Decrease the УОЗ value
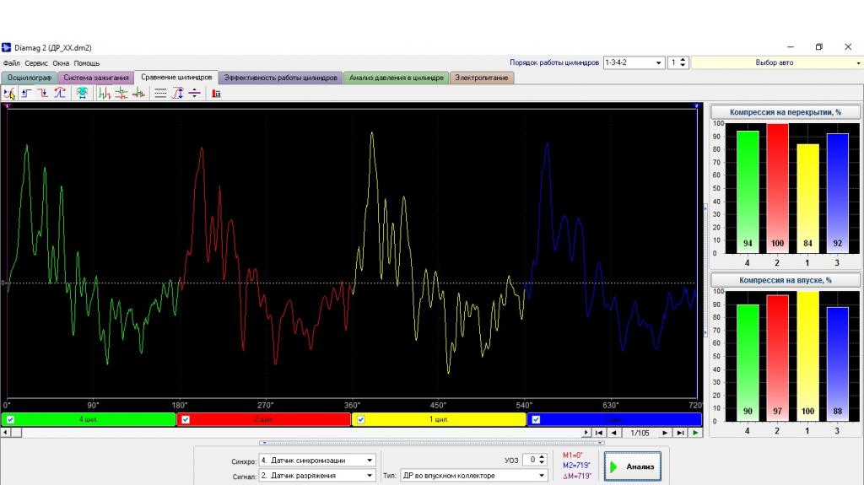The height and width of the screenshot is (485, 864). pyautogui.click(x=542, y=462)
